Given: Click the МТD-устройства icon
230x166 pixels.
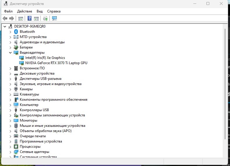Looking at the screenshot, I should click(16, 37).
